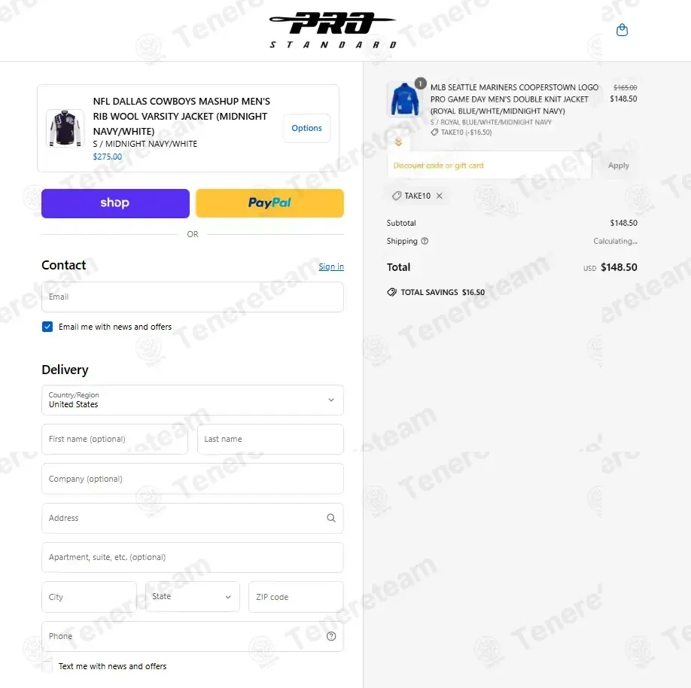Focus the Email input field
Screen dimensions: 691x688
193,297
